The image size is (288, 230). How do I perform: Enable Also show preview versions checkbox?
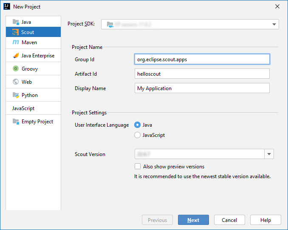pyautogui.click(x=138, y=167)
